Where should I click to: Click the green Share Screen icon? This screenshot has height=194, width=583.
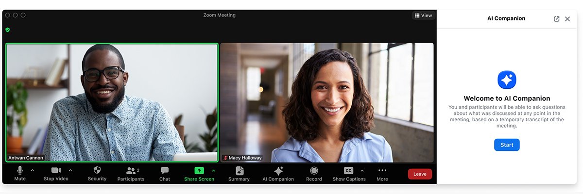click(199, 171)
